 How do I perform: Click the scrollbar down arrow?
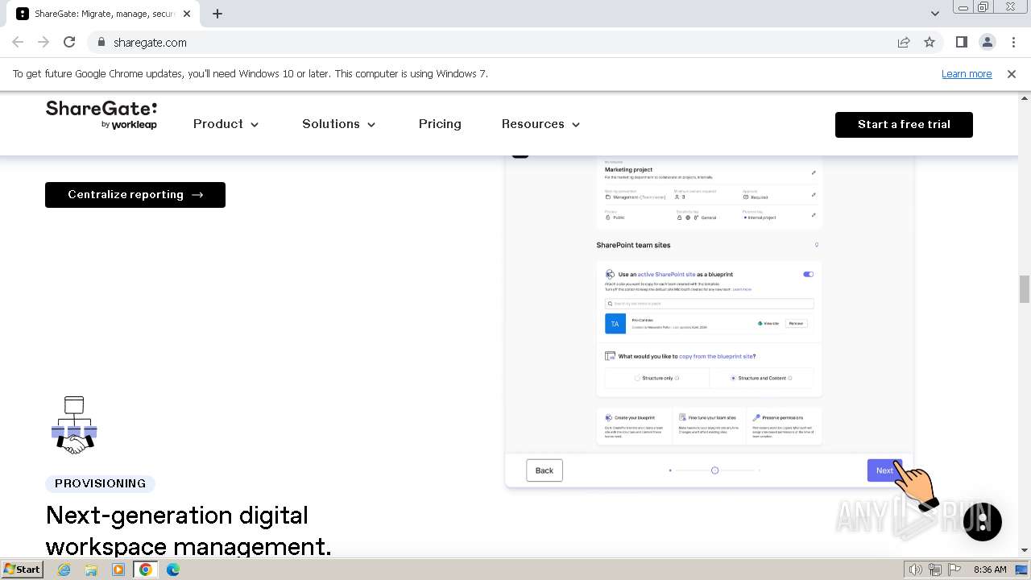coord(1024,550)
